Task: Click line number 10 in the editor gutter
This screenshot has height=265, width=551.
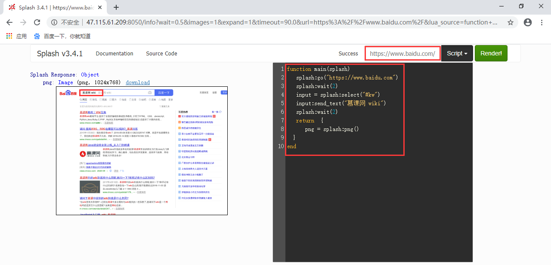Action: (x=281, y=146)
